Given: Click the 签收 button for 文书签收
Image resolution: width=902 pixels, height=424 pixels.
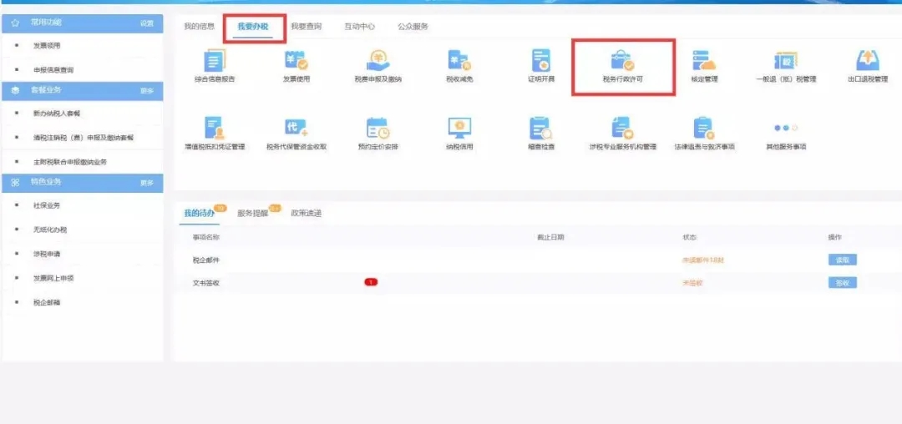Looking at the screenshot, I should (x=842, y=283).
